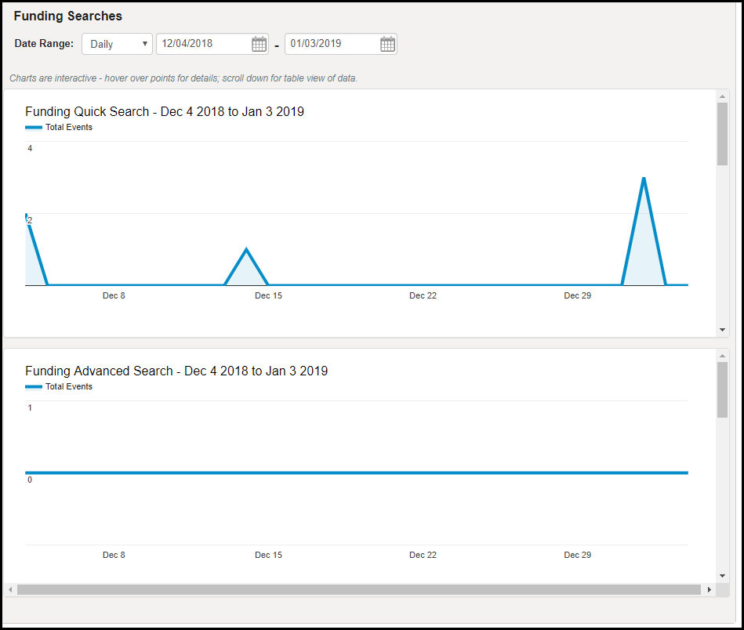Screen dimensions: 744x630
Task: Click the Dec 4 starting point in Quick Search chart
Action: coord(27,215)
